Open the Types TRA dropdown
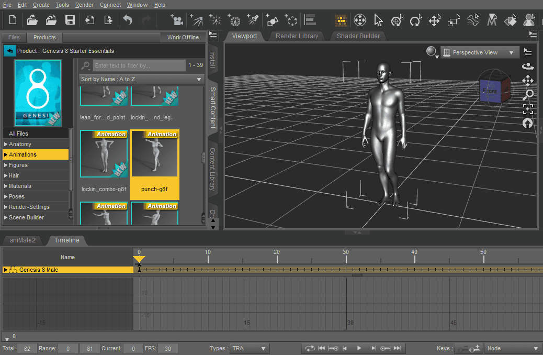This screenshot has height=355, width=543. (249, 348)
